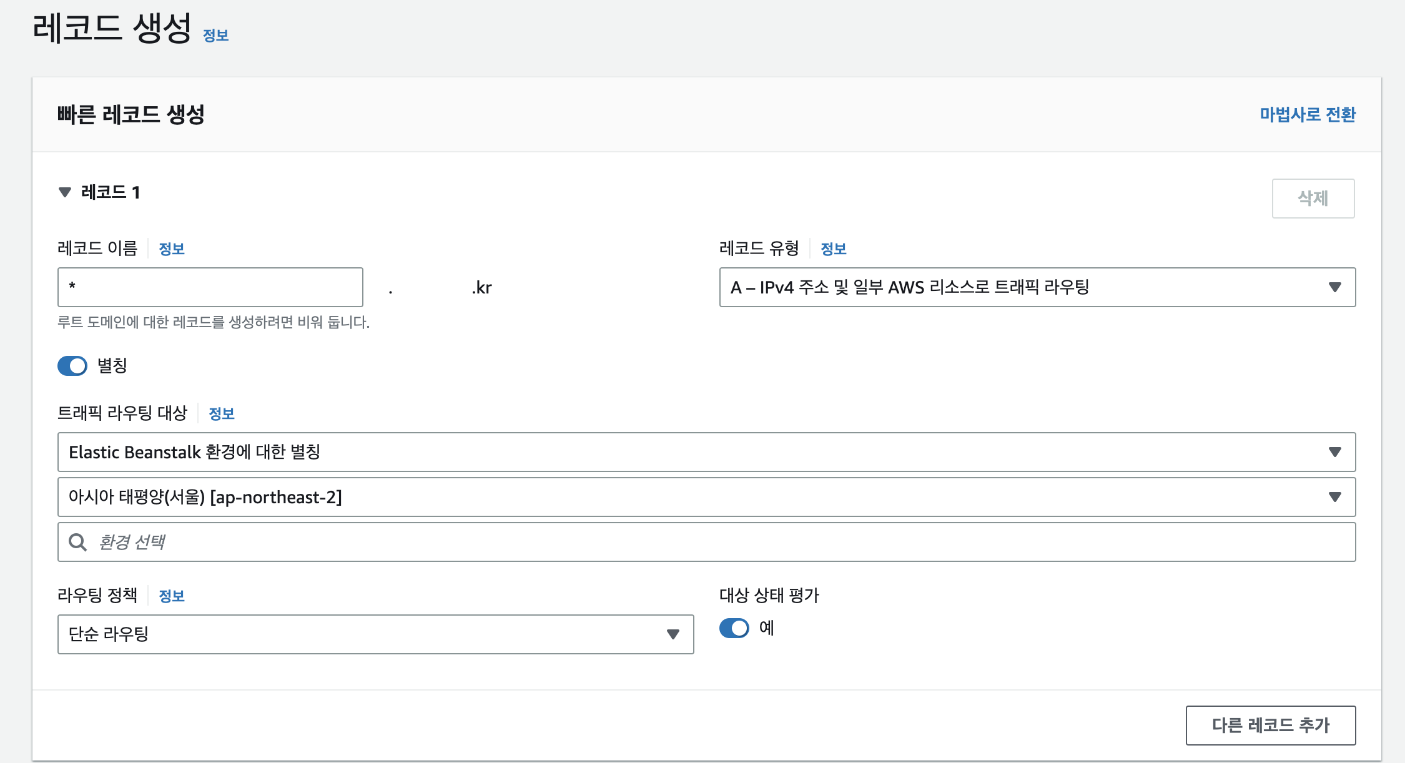The width and height of the screenshot is (1405, 763).
Task: Open 정보 link beside 레코드 이름
Action: pyautogui.click(x=172, y=249)
